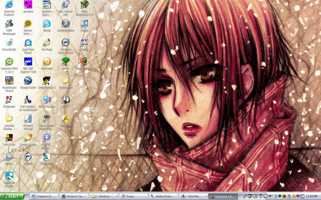Expand the grouped Windows Explorer taskbar dropdown
Viewport: 321px width, 200px height.
pyautogui.click(x=117, y=196)
